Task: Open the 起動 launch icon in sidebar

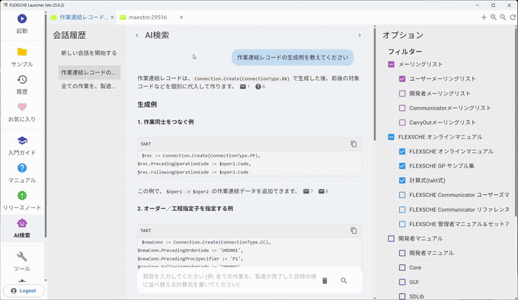Action: tap(22, 19)
